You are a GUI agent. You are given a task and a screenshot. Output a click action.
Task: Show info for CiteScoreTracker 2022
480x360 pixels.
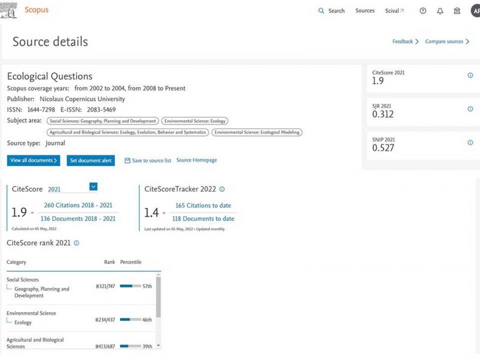[222, 189]
